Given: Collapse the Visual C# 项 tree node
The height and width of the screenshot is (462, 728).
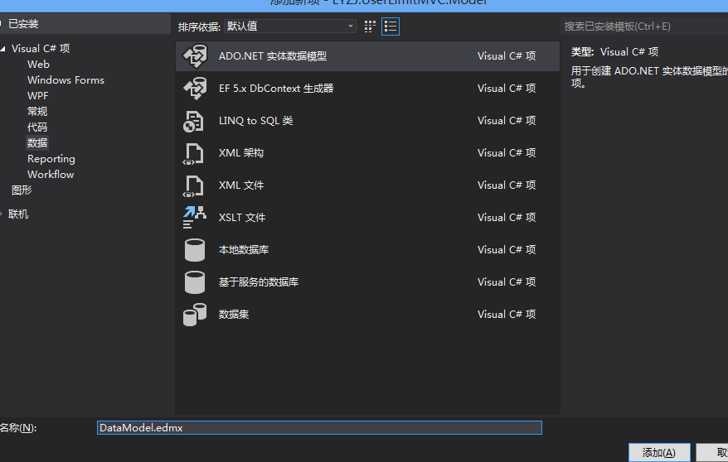Looking at the screenshot, I should (x=3, y=49).
